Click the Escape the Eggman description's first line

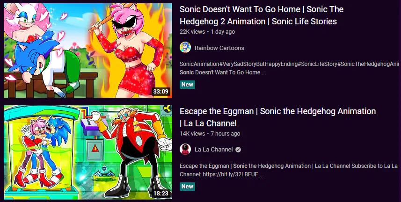tap(289, 166)
